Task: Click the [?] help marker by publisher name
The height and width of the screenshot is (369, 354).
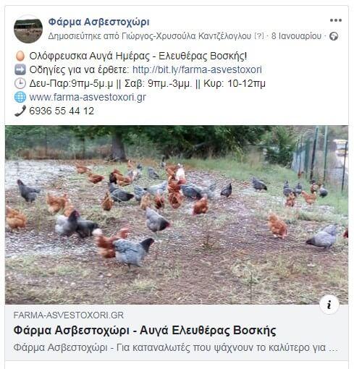Action: click(x=259, y=36)
